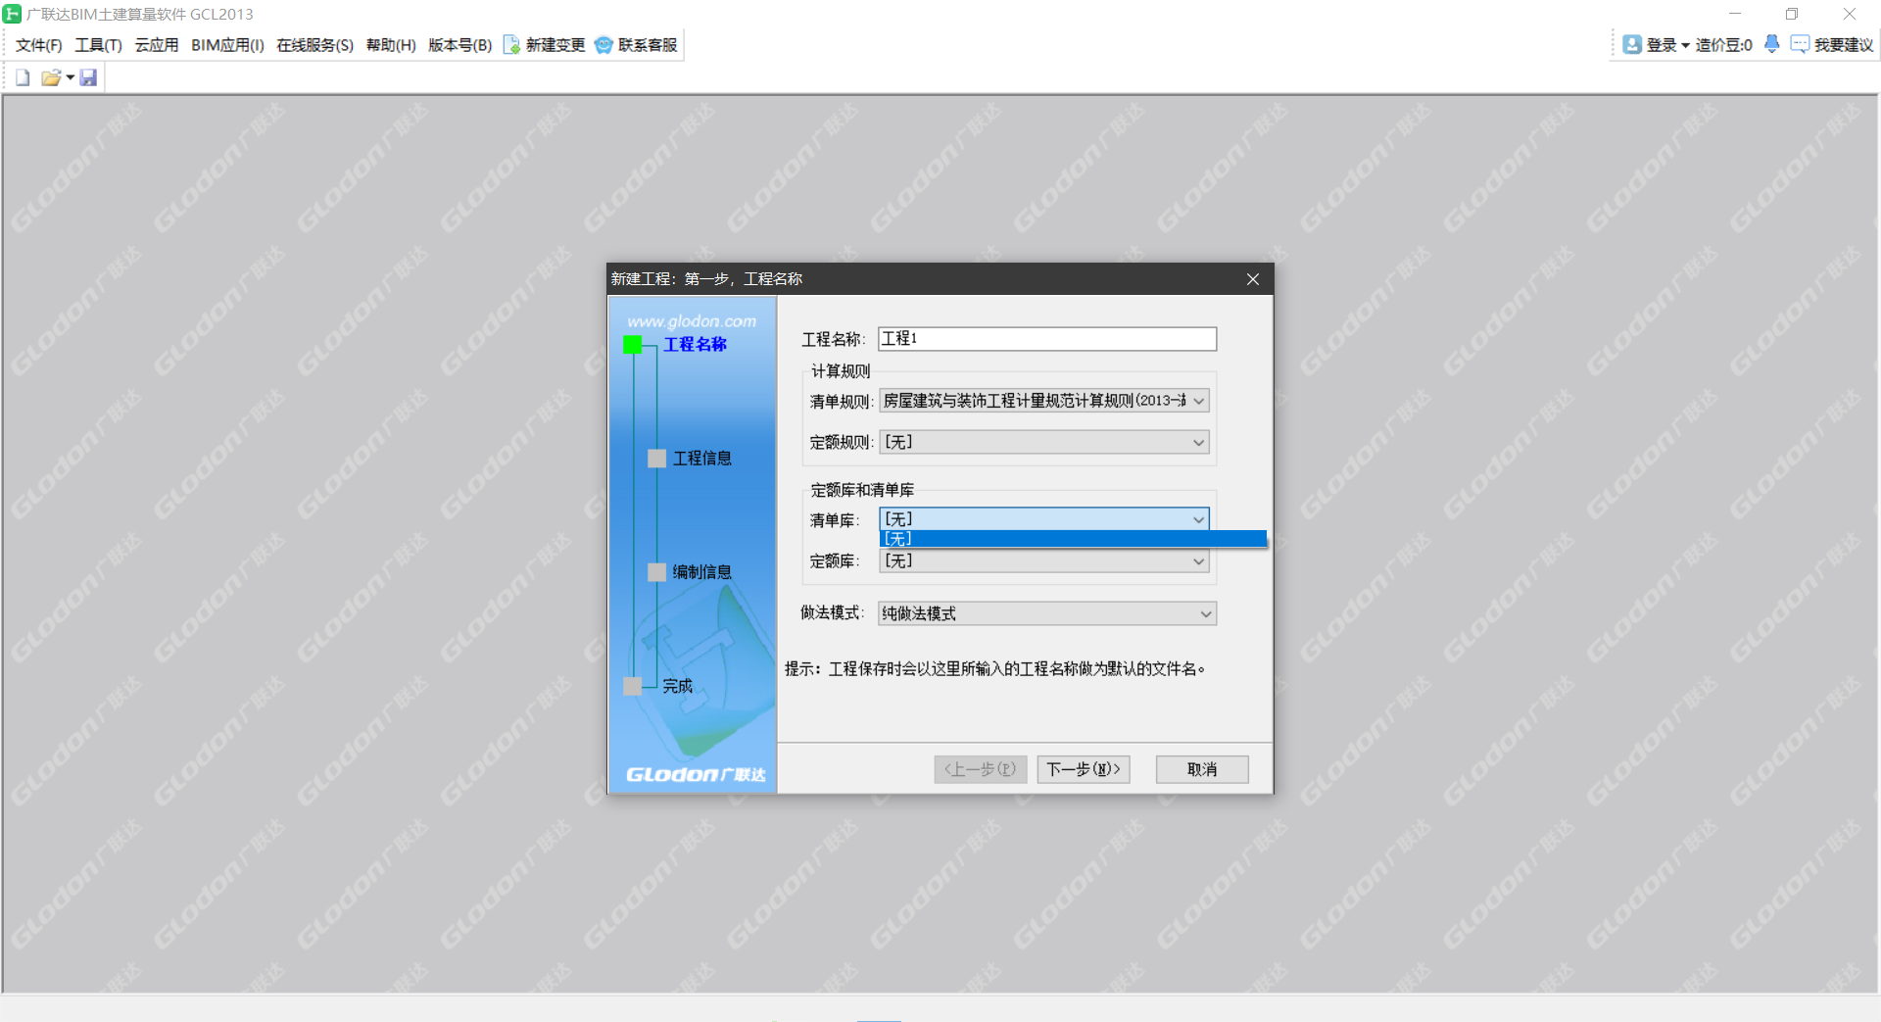Click the gray square marker beside 完成
This screenshot has height=1022, width=1881.
coord(633,686)
